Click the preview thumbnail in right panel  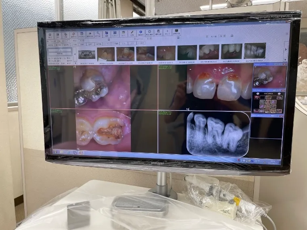pyautogui.click(x=269, y=77)
